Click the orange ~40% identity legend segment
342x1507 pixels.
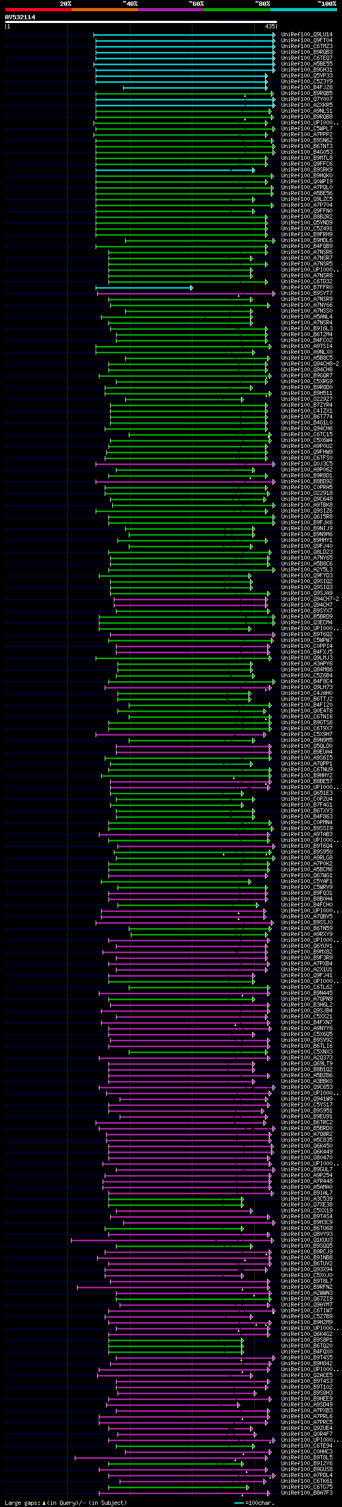[x=105, y=10]
